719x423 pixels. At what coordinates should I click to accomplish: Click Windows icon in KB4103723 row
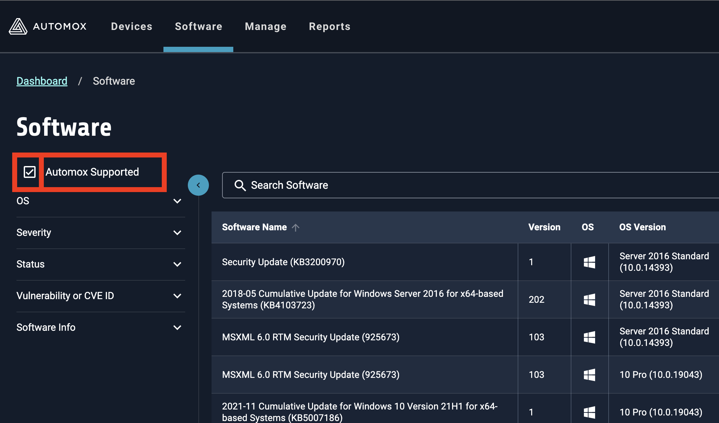click(x=589, y=300)
